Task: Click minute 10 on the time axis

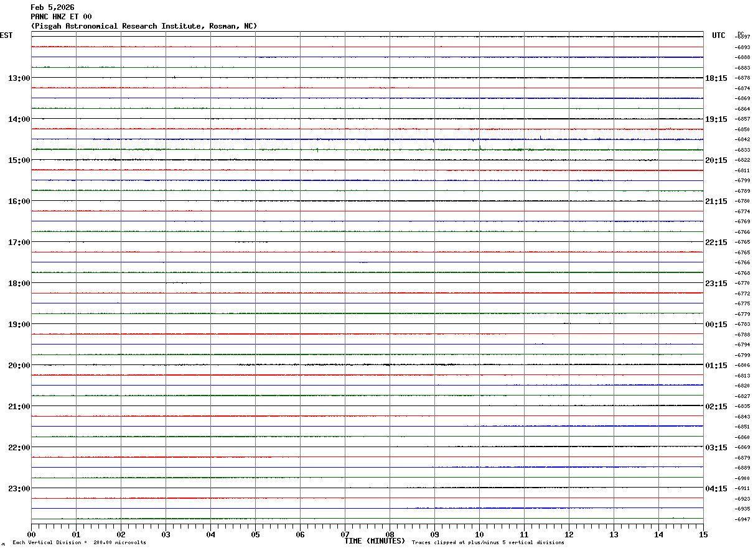Action: [x=479, y=534]
